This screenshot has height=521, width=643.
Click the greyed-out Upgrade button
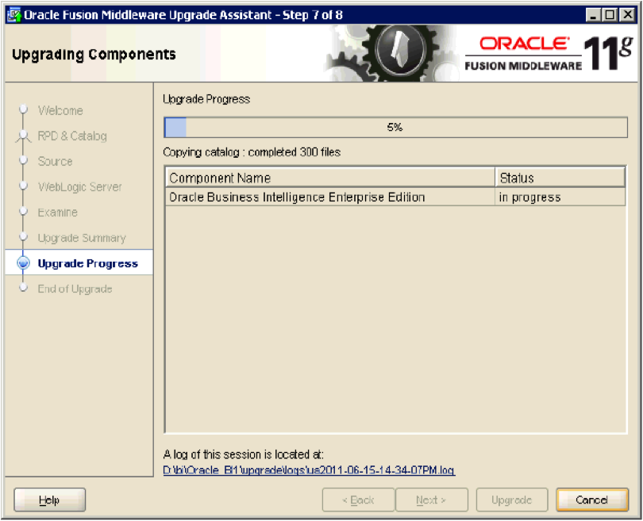pos(512,500)
